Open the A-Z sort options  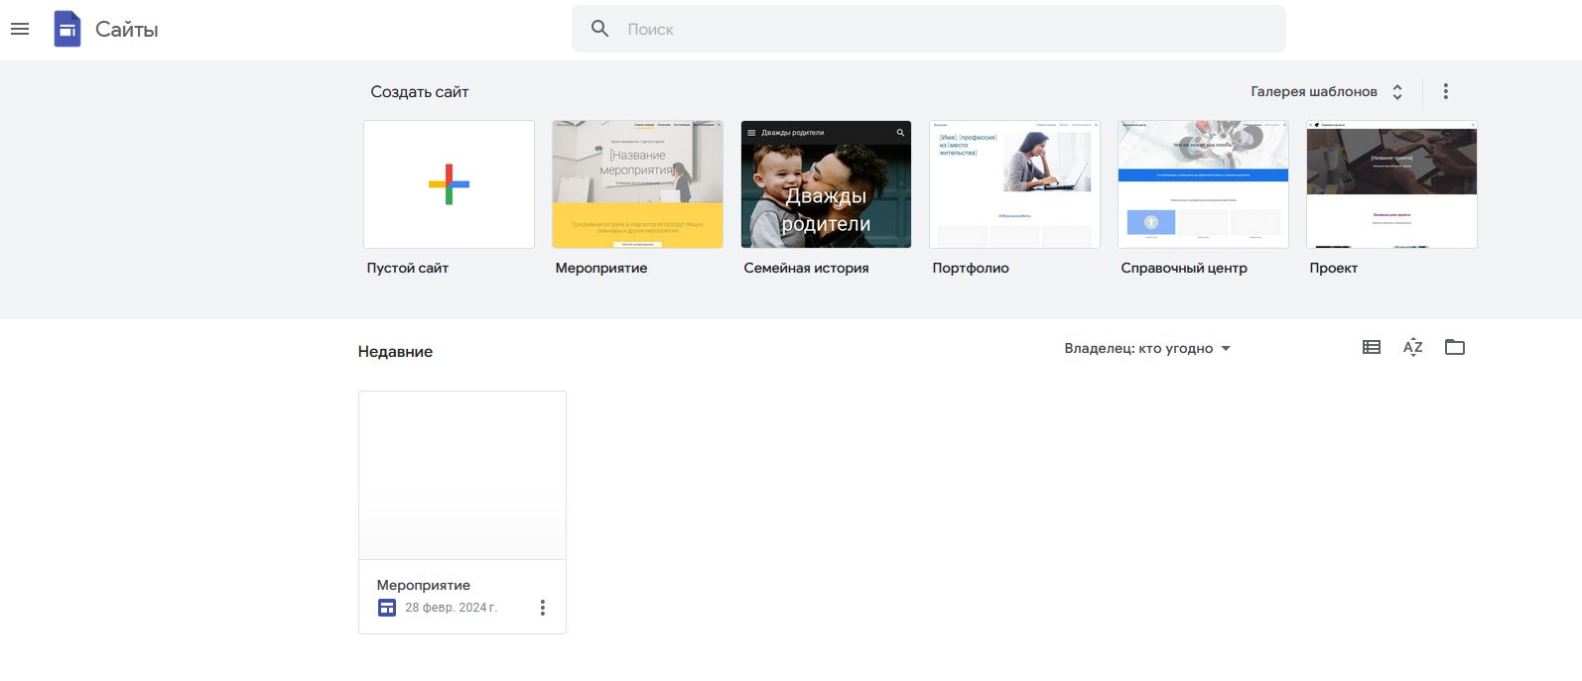click(1412, 347)
